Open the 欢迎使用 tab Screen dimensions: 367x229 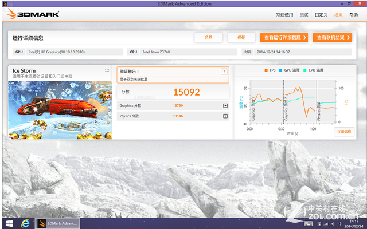pyautogui.click(x=284, y=15)
